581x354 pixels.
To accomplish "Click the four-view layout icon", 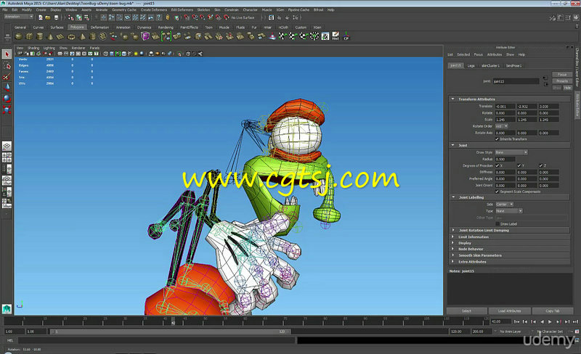I will point(7,157).
